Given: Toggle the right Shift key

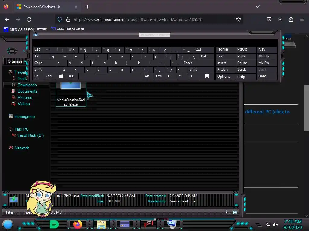Looking at the screenshot, I should click(201, 69).
